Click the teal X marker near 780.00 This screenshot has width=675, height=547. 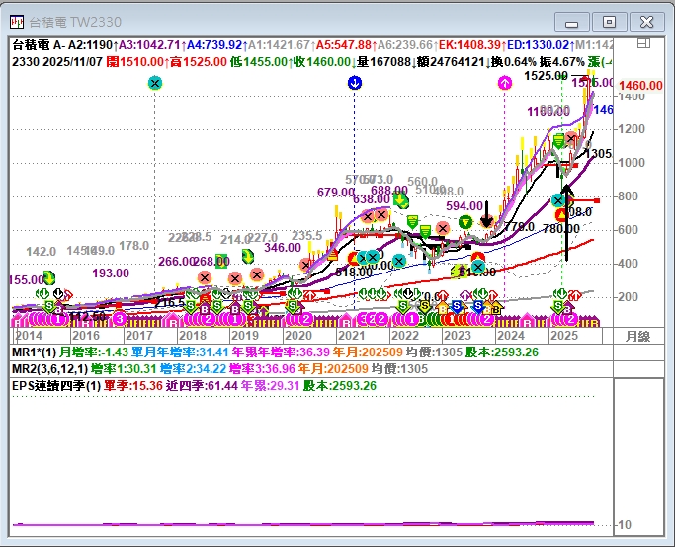[558, 201]
